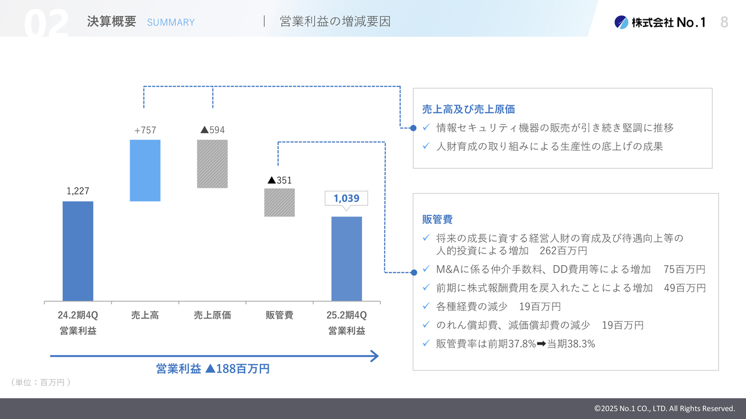Click page number 8
Image resolution: width=746 pixels, height=419 pixels.
click(x=724, y=22)
